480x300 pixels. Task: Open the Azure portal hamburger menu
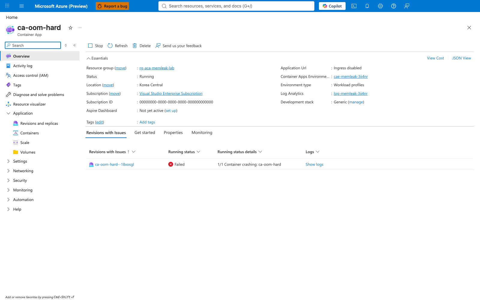(22, 6)
